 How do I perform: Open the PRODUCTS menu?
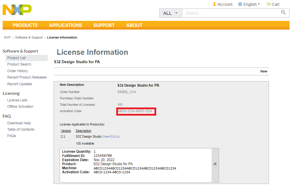25,25
